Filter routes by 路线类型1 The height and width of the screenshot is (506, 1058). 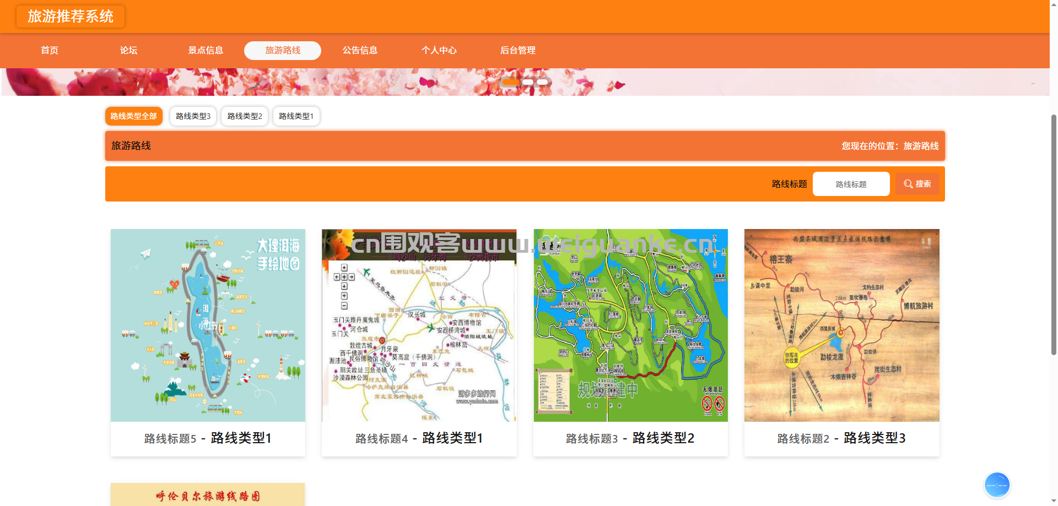point(296,116)
